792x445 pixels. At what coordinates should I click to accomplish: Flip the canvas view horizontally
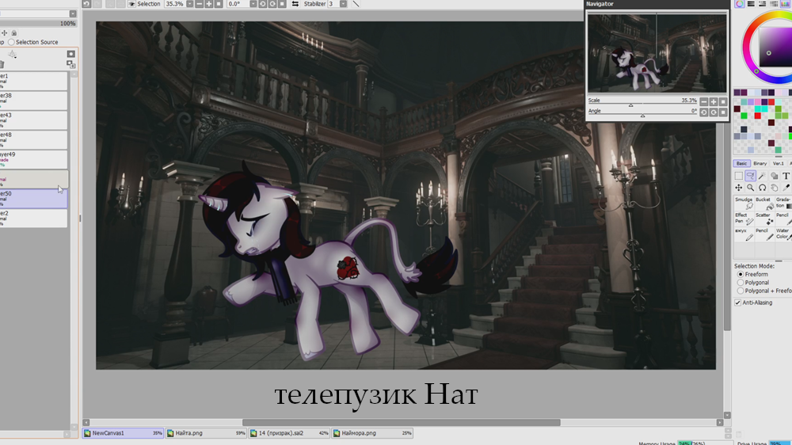click(x=295, y=3)
